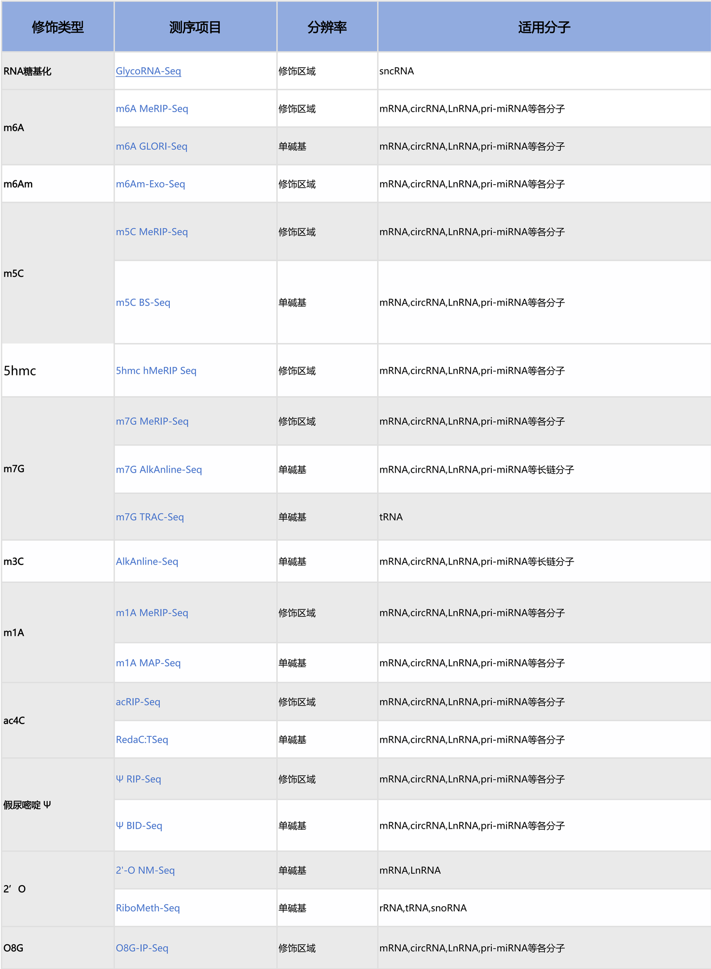Click the 修饰类型 column header
Image resolution: width=711 pixels, height=969 pixels.
58,27
